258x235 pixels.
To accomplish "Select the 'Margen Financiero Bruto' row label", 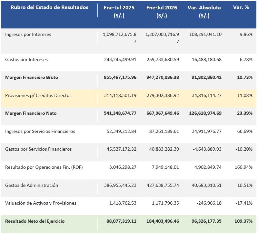I will pyautogui.click(x=32, y=77).
